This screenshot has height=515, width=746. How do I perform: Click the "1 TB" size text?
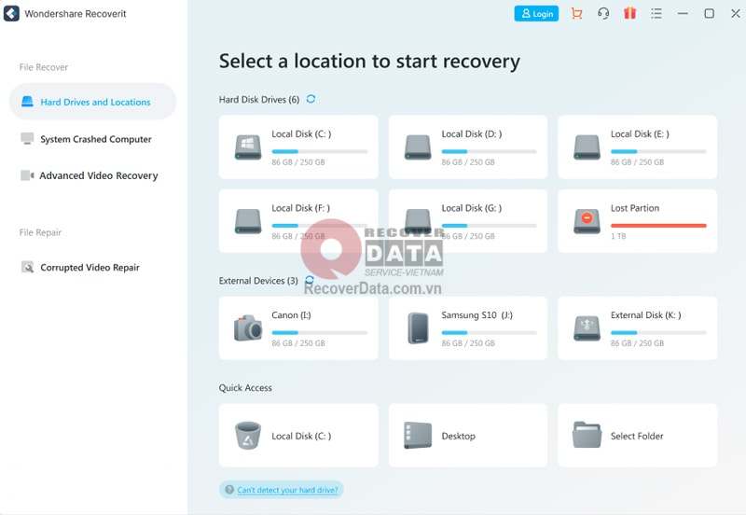618,236
